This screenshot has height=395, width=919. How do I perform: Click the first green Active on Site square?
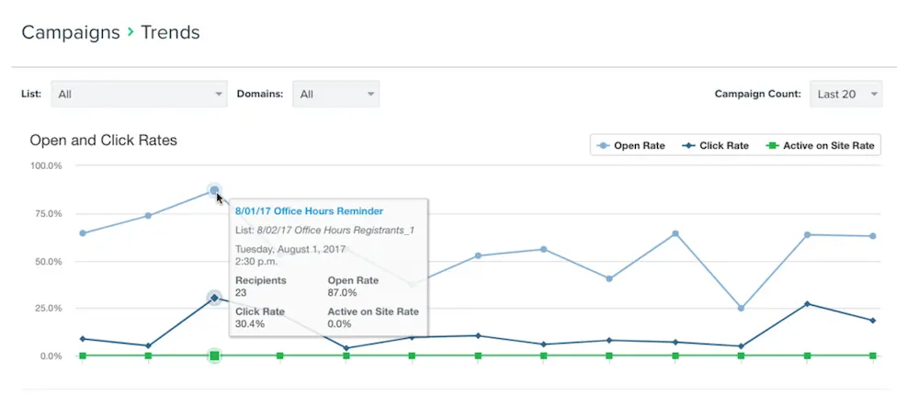(83, 355)
